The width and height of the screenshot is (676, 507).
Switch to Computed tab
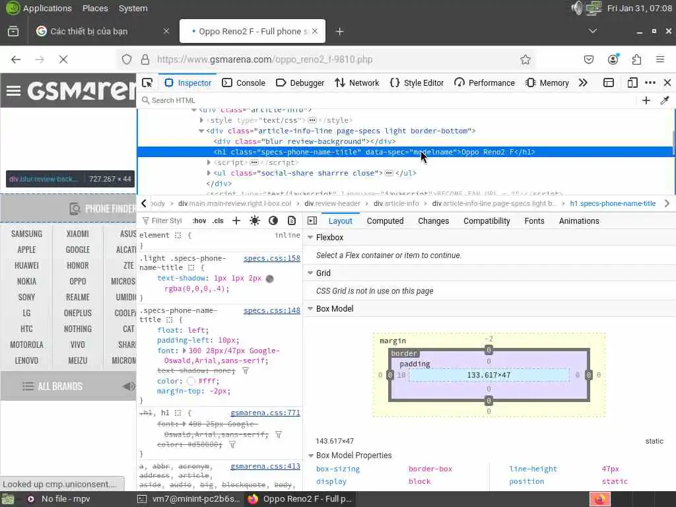click(385, 220)
